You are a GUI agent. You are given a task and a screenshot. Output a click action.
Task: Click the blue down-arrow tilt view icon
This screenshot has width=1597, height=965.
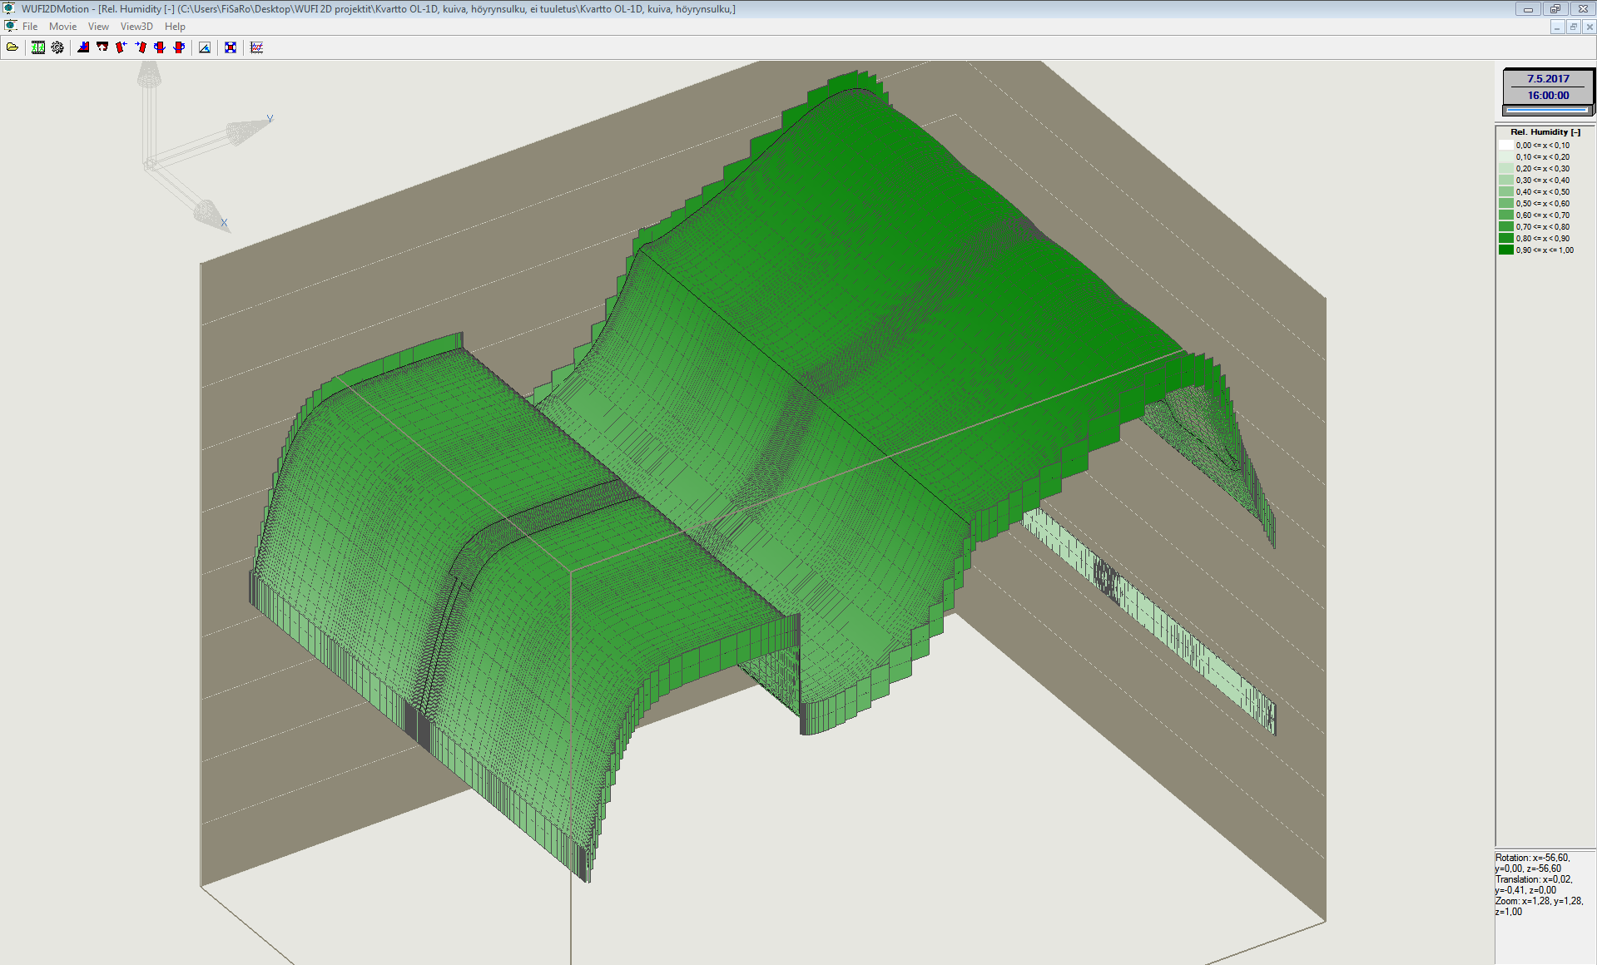tap(83, 47)
